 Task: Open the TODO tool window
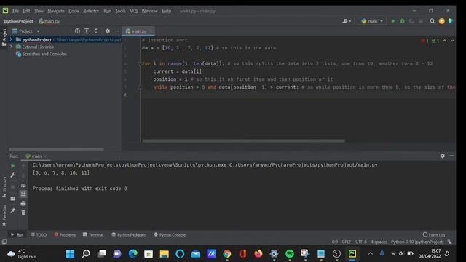pyautogui.click(x=39, y=234)
